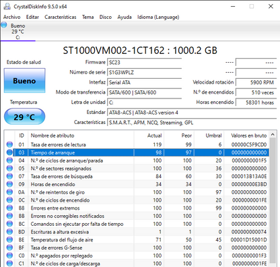Click the status orb for reintentos de giro
The width and height of the screenshot is (280, 267).
click(9, 192)
